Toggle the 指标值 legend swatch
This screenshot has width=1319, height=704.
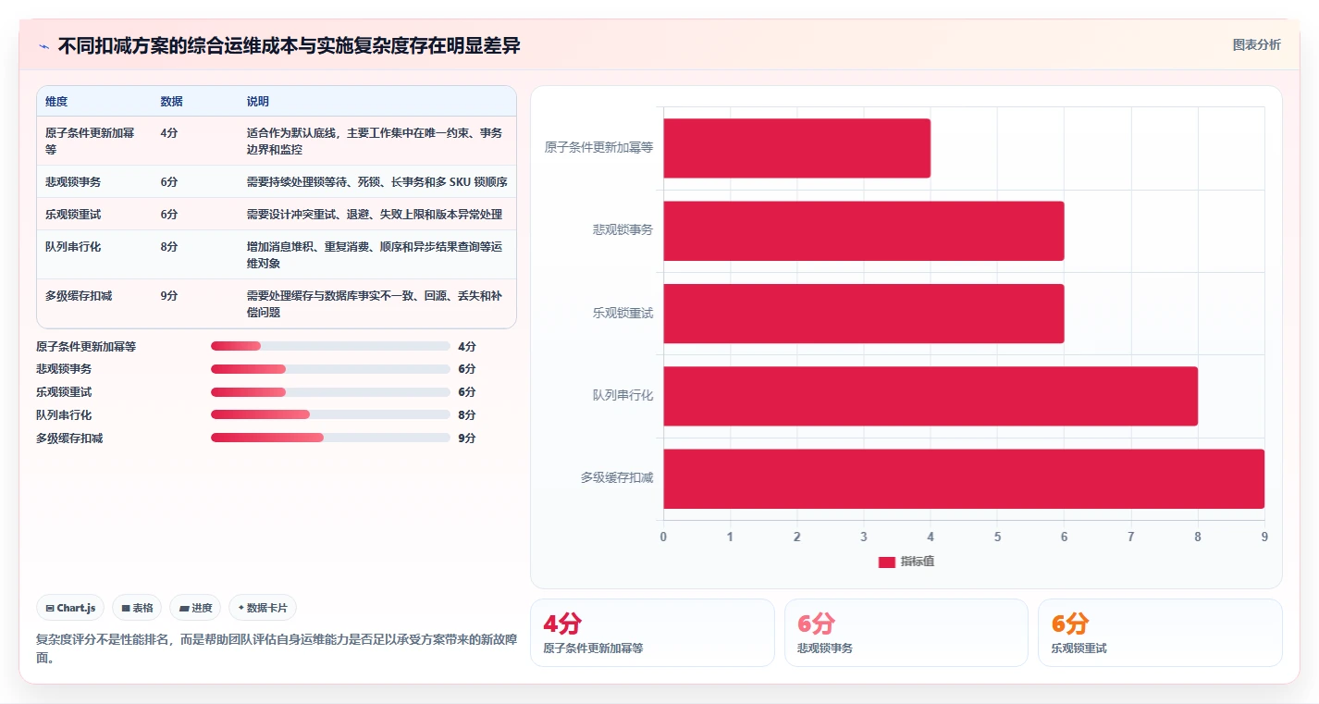tap(886, 562)
